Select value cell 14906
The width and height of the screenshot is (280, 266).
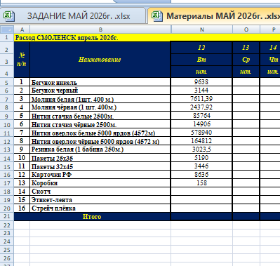pos(201,124)
